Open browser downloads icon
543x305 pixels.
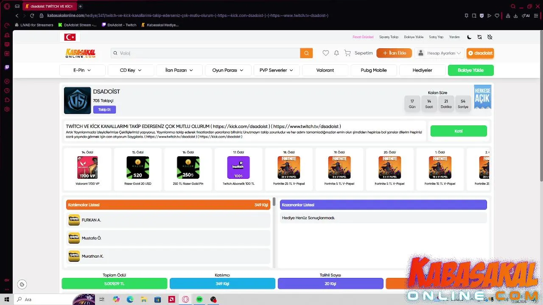coord(515,16)
